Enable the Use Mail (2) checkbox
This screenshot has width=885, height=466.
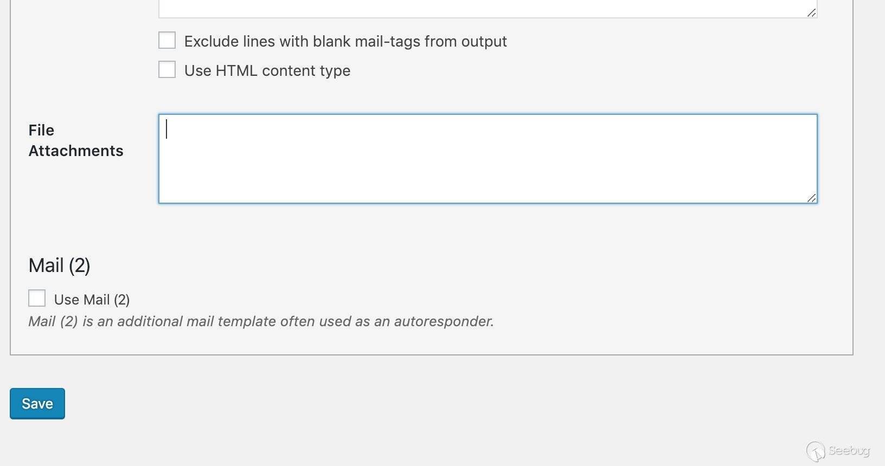(x=37, y=299)
